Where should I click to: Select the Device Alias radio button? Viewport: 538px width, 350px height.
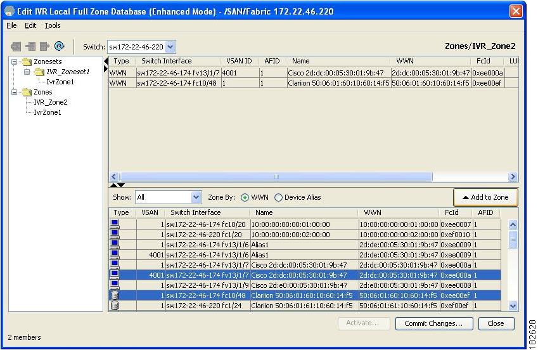(278, 197)
